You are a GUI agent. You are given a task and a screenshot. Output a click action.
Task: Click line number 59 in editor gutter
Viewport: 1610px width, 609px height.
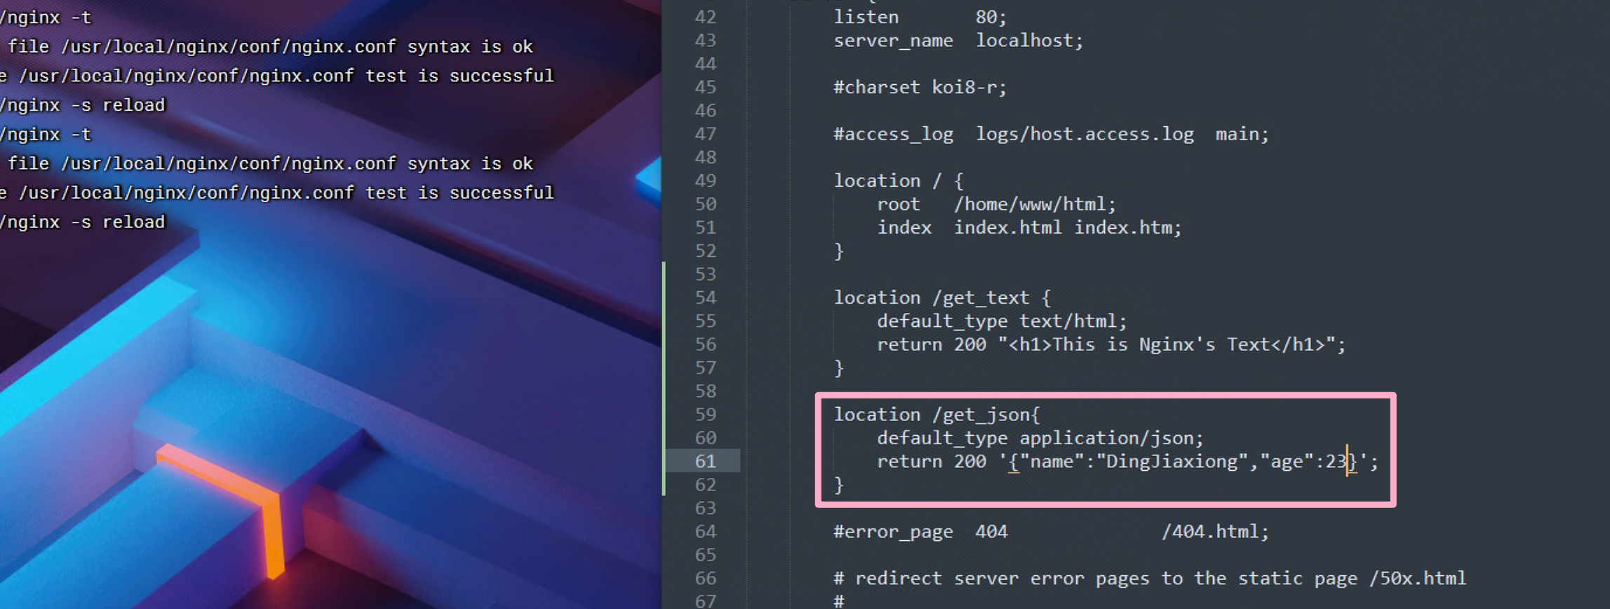(705, 415)
